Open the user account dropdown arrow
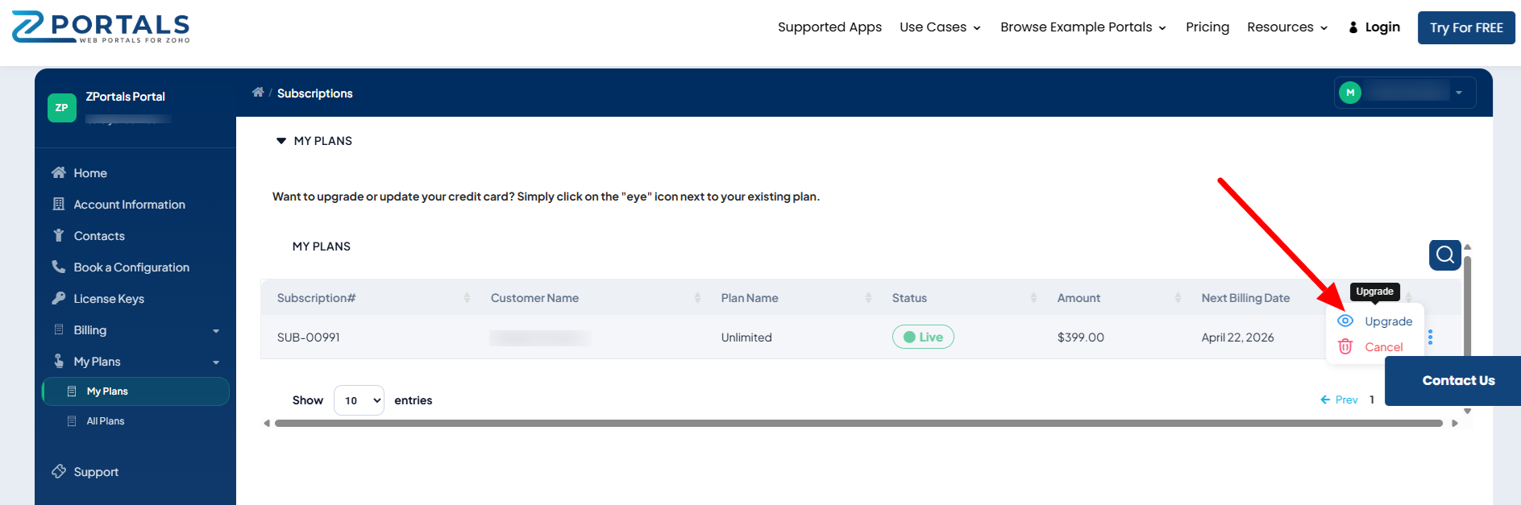1521x505 pixels. [1458, 93]
